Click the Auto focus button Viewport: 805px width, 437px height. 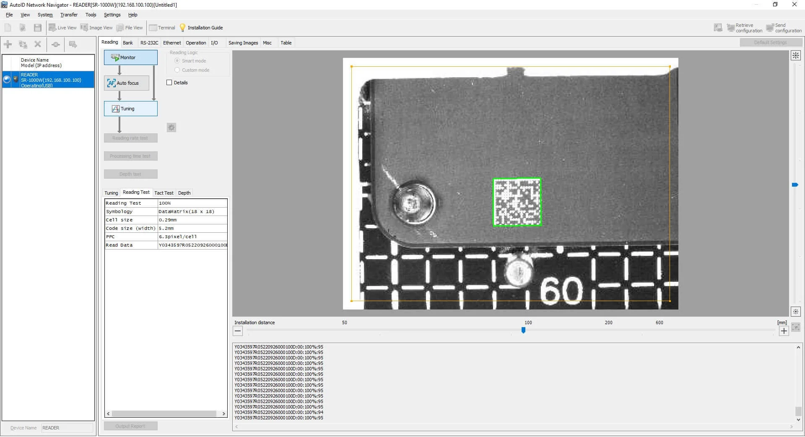click(x=127, y=83)
